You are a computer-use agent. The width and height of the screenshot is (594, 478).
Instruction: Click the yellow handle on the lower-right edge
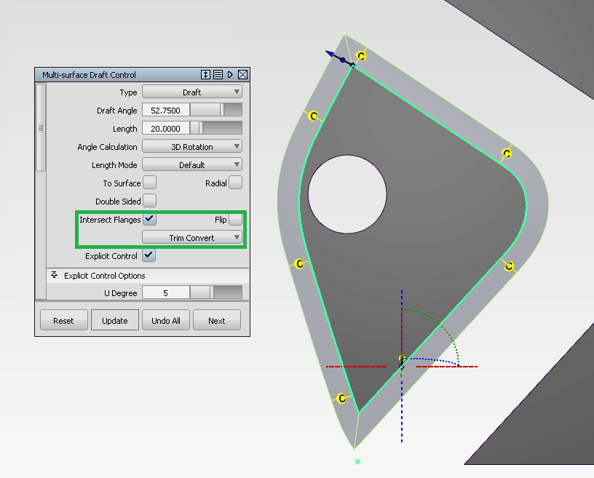509,267
